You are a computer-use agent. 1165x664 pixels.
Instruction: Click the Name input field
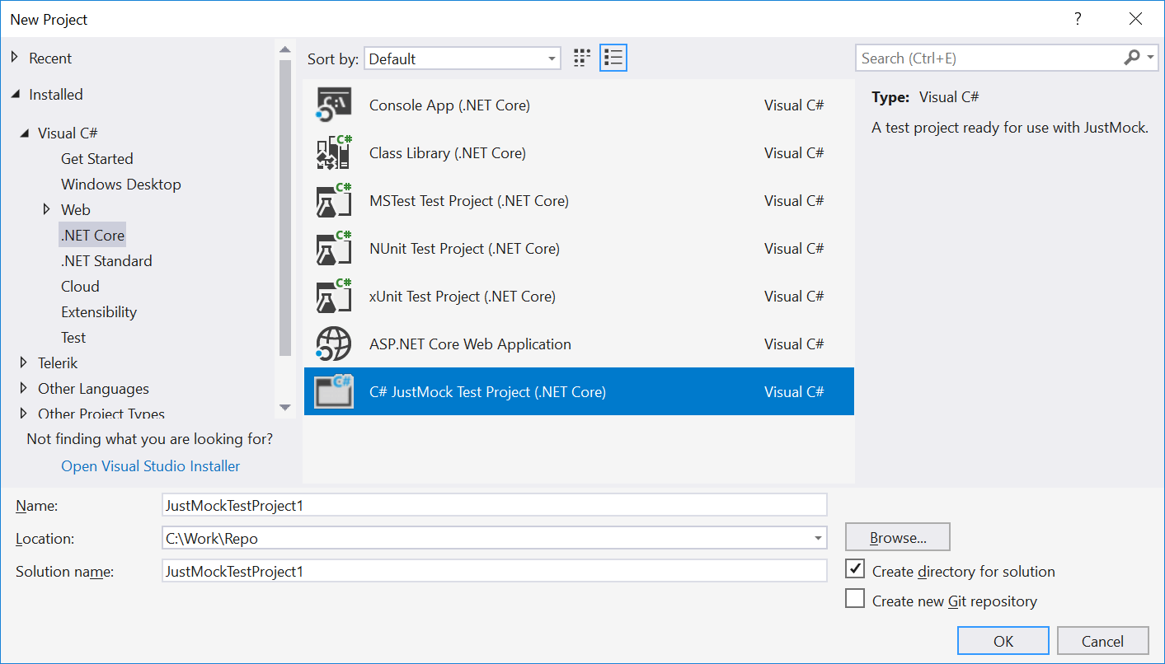[x=495, y=505]
